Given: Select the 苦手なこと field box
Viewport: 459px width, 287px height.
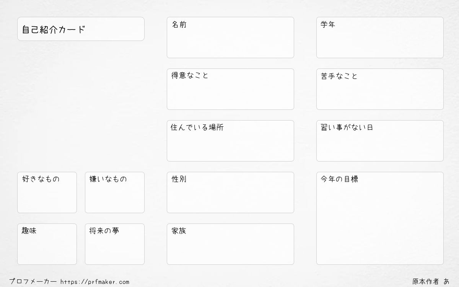Looking at the screenshot, I should [x=380, y=89].
